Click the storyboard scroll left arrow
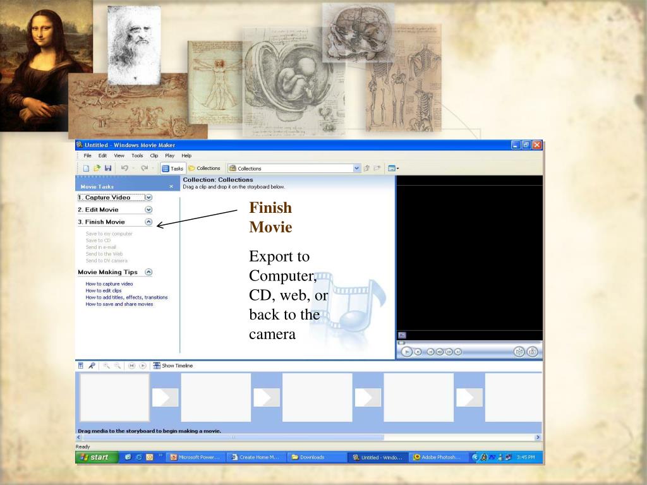The width and height of the screenshot is (647, 485). [79, 437]
